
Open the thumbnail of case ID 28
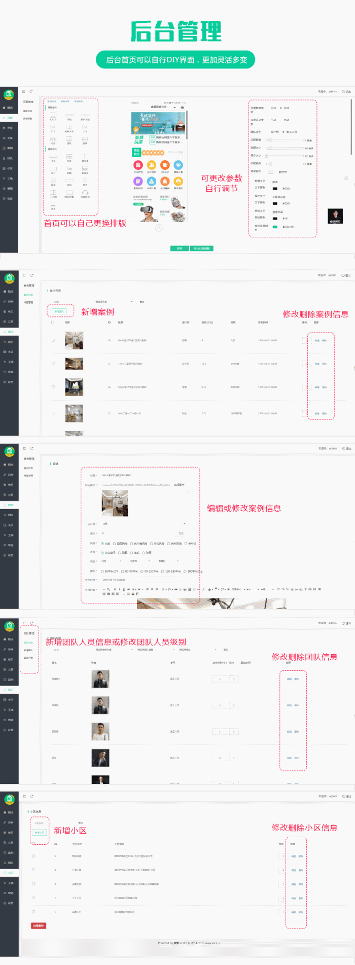(x=74, y=340)
